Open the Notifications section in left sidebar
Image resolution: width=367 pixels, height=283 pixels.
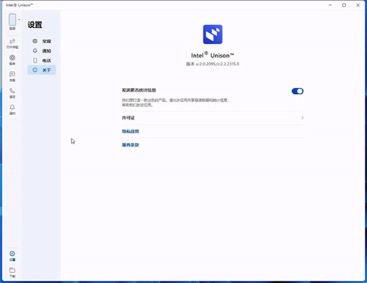tap(12, 110)
